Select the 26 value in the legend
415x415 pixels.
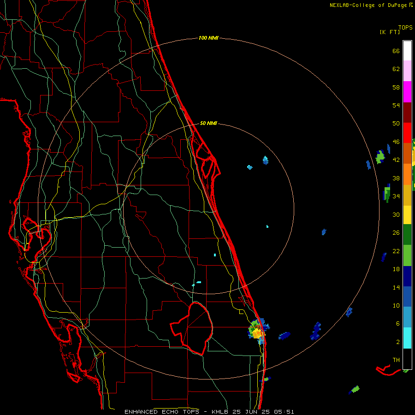point(396,233)
